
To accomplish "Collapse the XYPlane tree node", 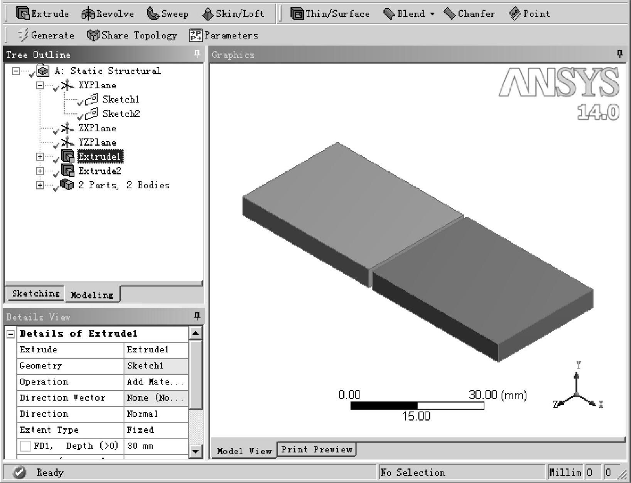I will click(x=40, y=85).
